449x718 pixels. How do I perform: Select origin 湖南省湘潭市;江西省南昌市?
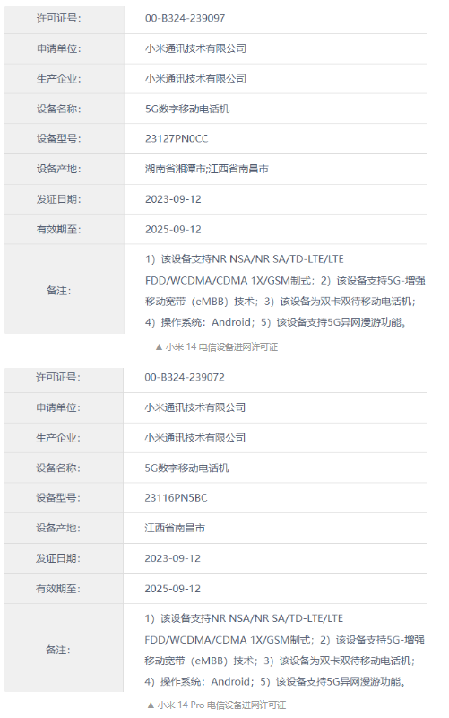pos(207,169)
